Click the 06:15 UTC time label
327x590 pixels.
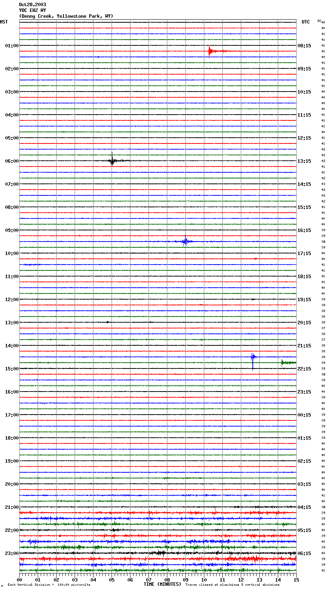(304, 553)
